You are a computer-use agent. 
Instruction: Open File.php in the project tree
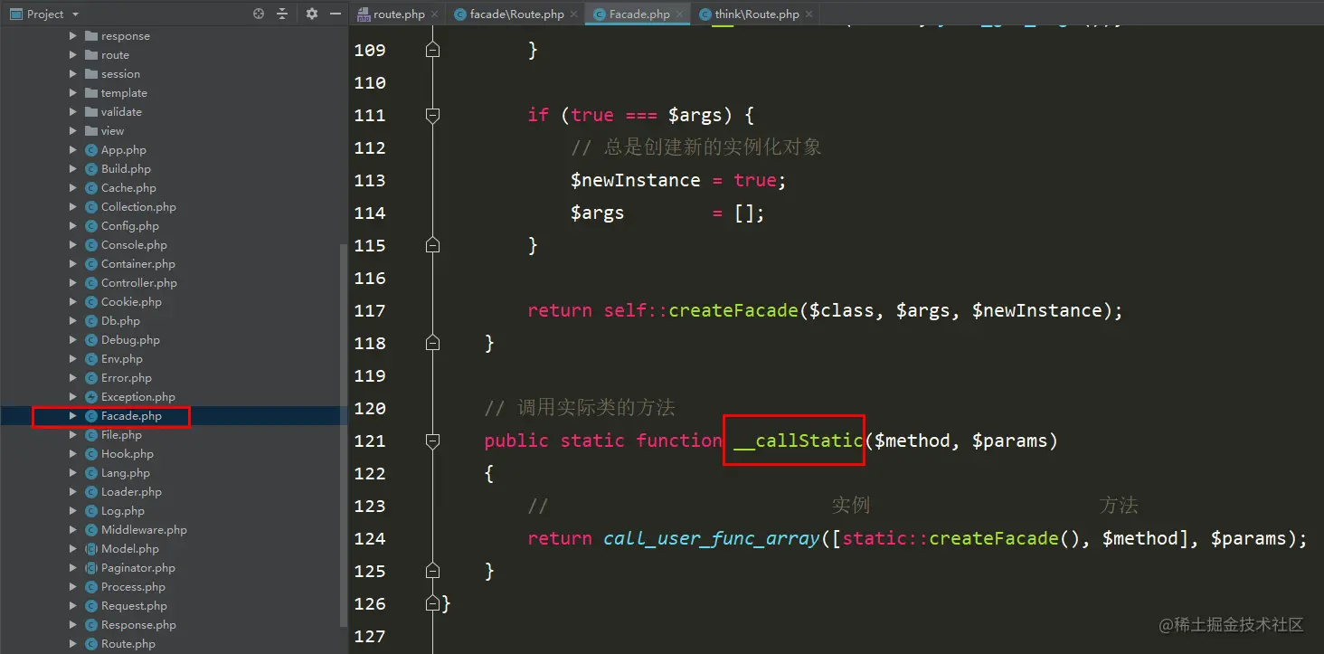[x=121, y=435]
